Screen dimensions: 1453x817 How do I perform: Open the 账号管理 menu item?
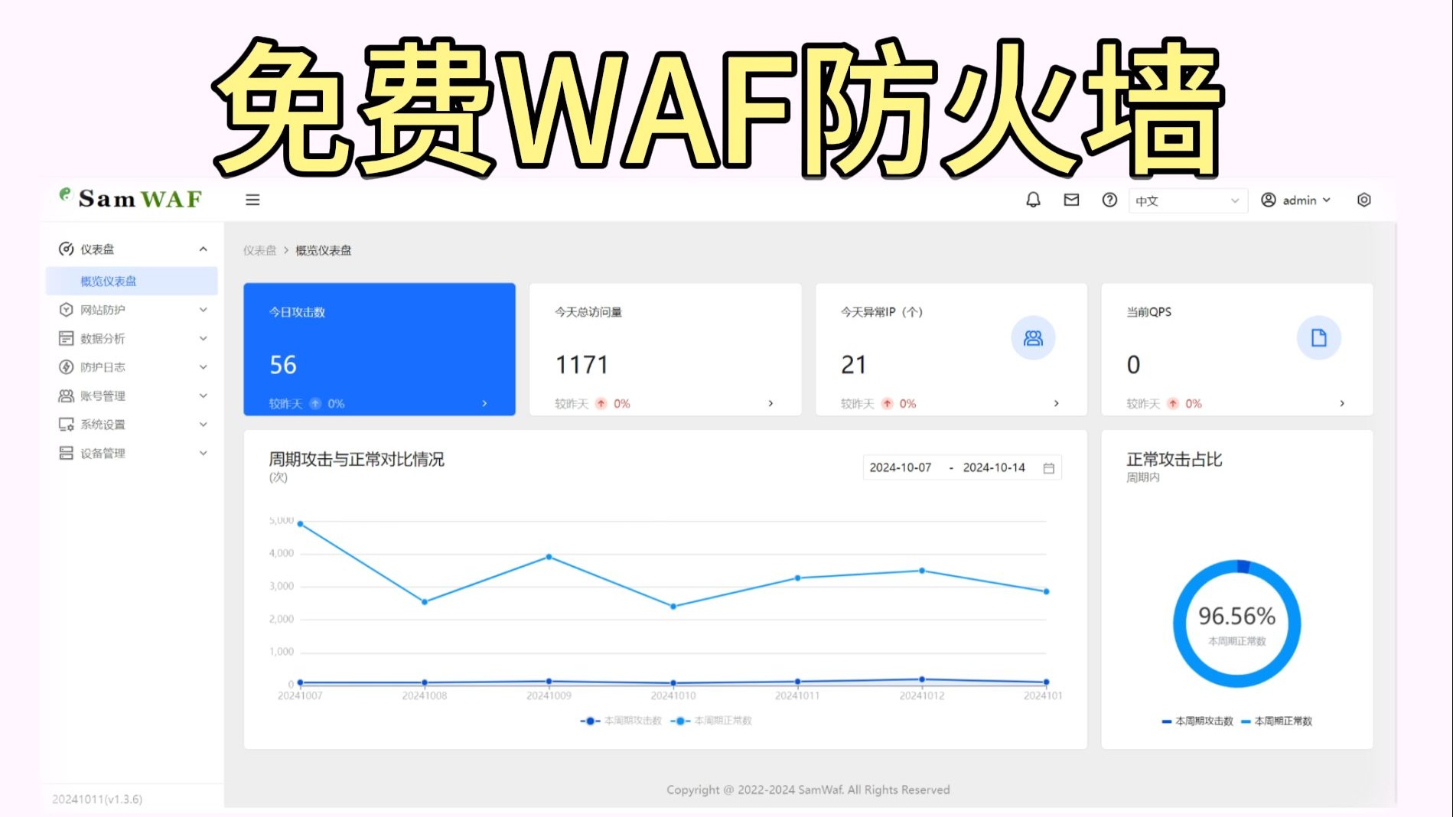[x=132, y=395]
